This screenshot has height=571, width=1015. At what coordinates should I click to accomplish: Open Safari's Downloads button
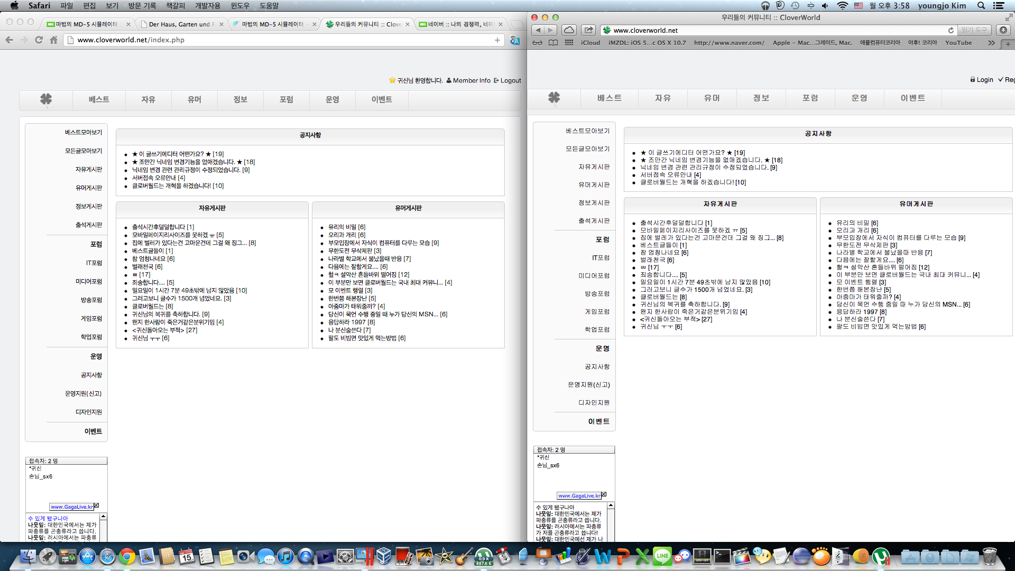1003,30
